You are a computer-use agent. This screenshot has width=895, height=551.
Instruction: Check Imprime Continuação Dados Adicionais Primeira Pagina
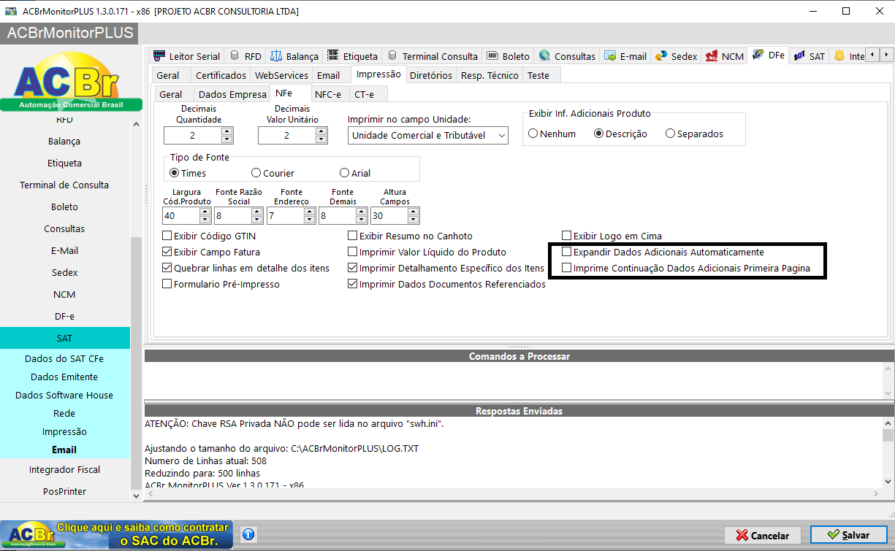pos(566,268)
